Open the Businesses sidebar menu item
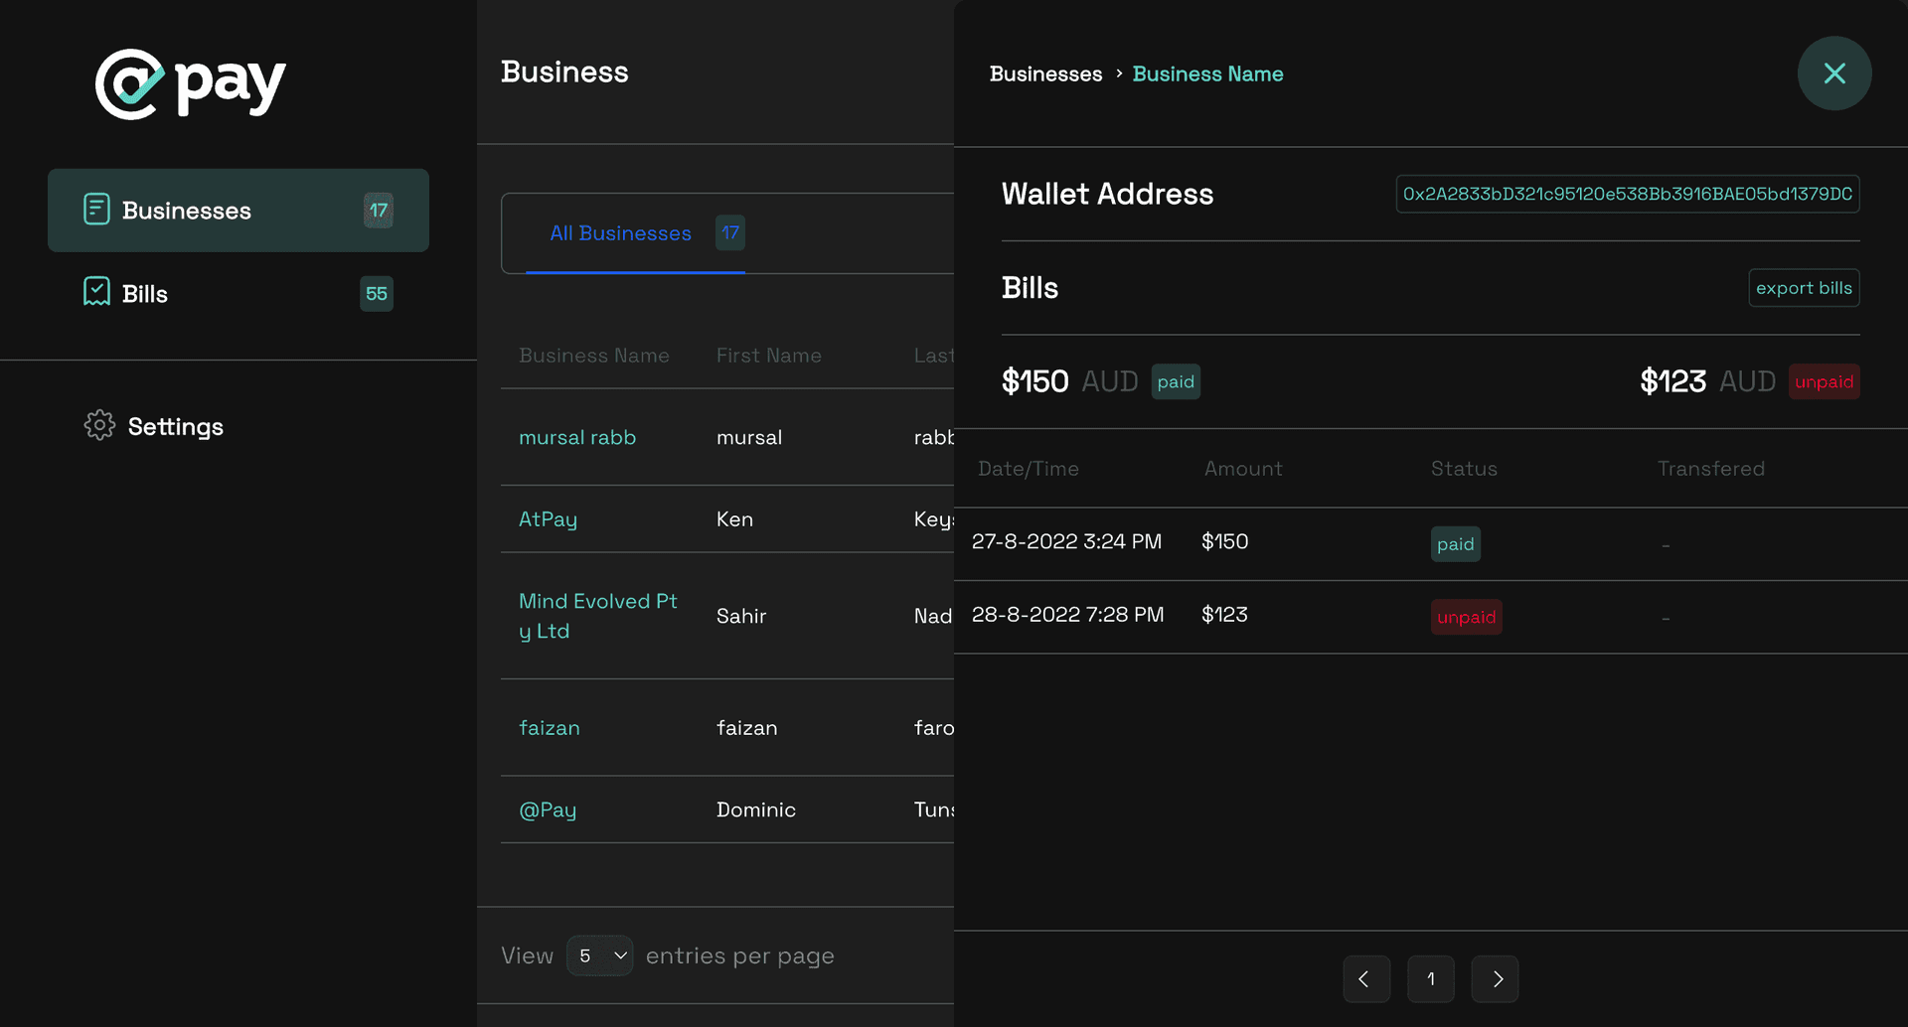Image resolution: width=1908 pixels, height=1027 pixels. (x=238, y=210)
